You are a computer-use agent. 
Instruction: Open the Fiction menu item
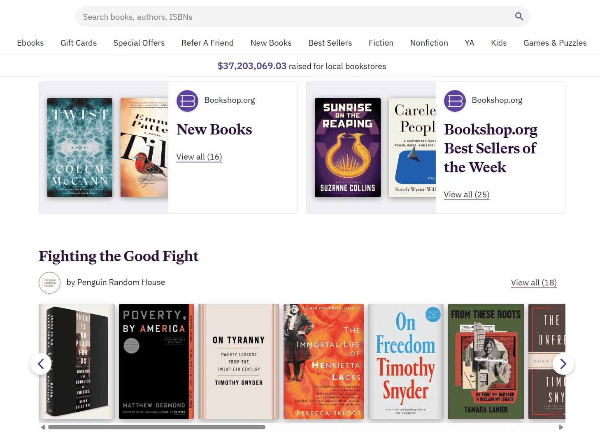[x=381, y=43]
